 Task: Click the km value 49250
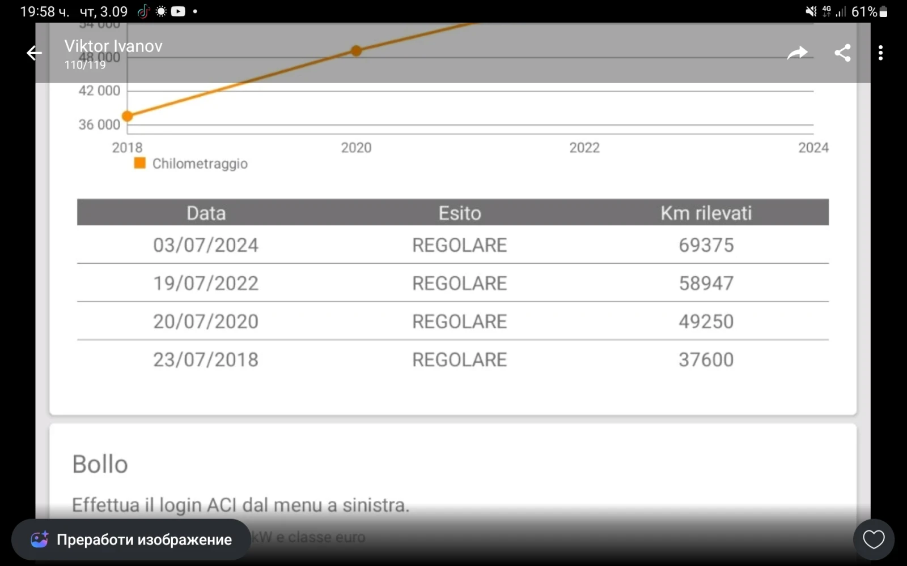tap(706, 321)
